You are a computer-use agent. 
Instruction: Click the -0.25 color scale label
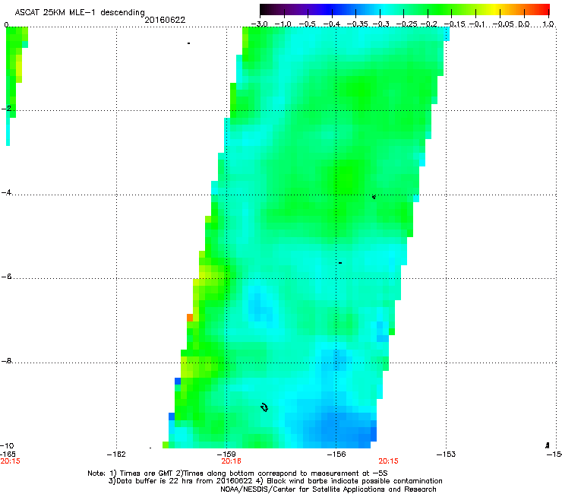[x=406, y=24]
